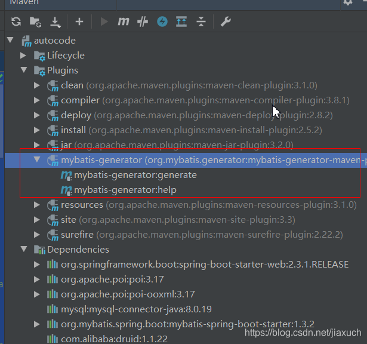Toggle Skip Tests mode lightning icon

162,21
